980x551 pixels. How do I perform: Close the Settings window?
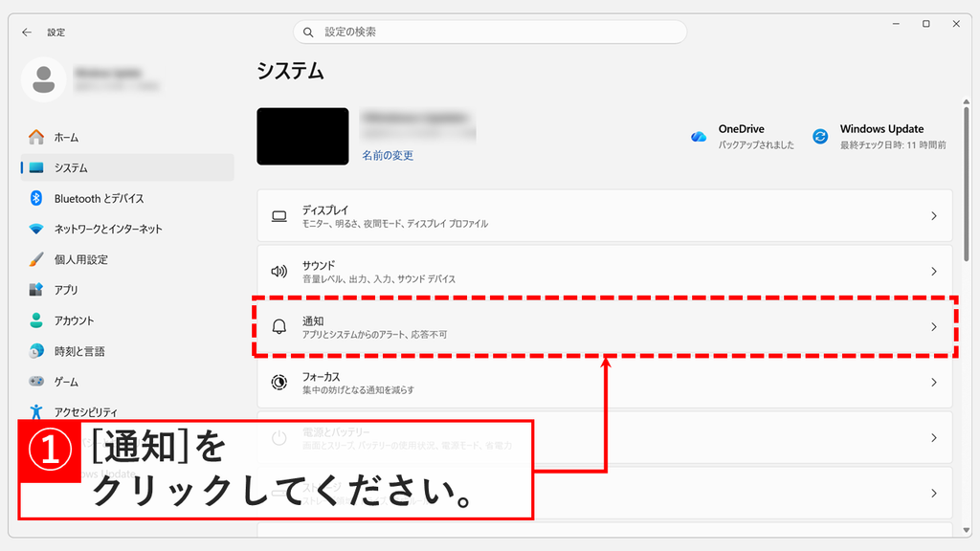point(956,24)
